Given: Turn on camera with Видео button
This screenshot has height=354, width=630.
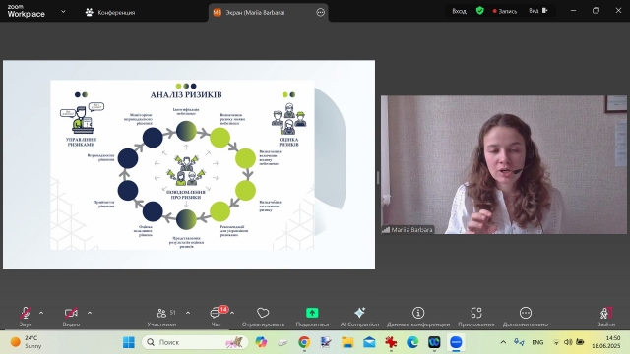Looking at the screenshot, I should 71,317.
